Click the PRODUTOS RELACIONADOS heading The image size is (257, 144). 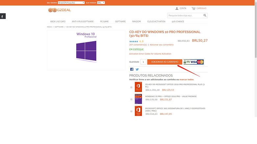pyautogui.click(x=151, y=76)
